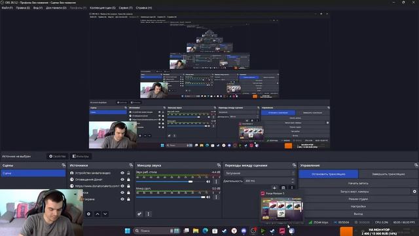Image resolution: width=419 pixels, height=236 pixels.
Task: Undock the Переходы между сценами panel icon
Action: (x=294, y=165)
